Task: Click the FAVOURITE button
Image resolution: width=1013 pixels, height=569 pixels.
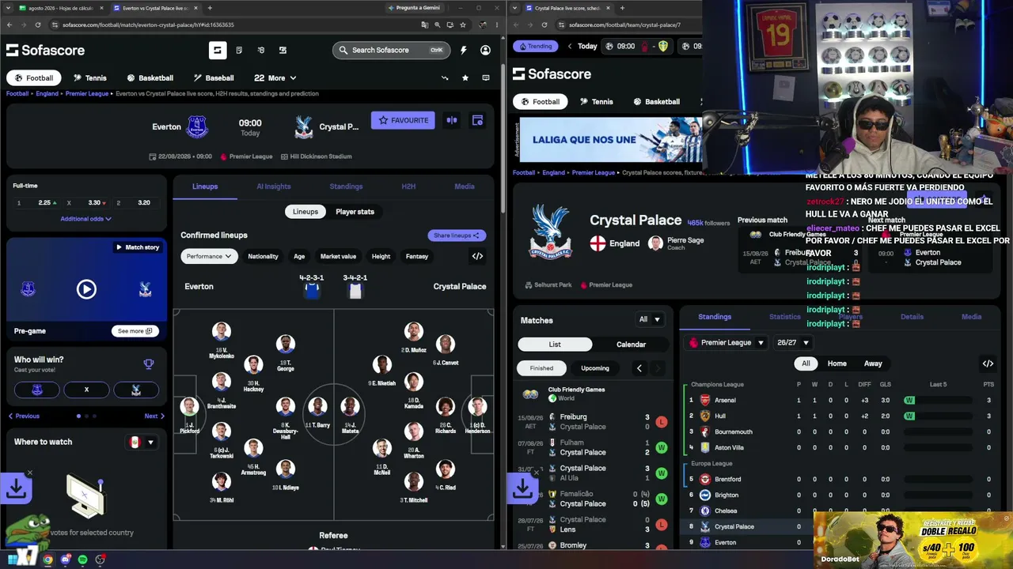Action: pos(403,120)
